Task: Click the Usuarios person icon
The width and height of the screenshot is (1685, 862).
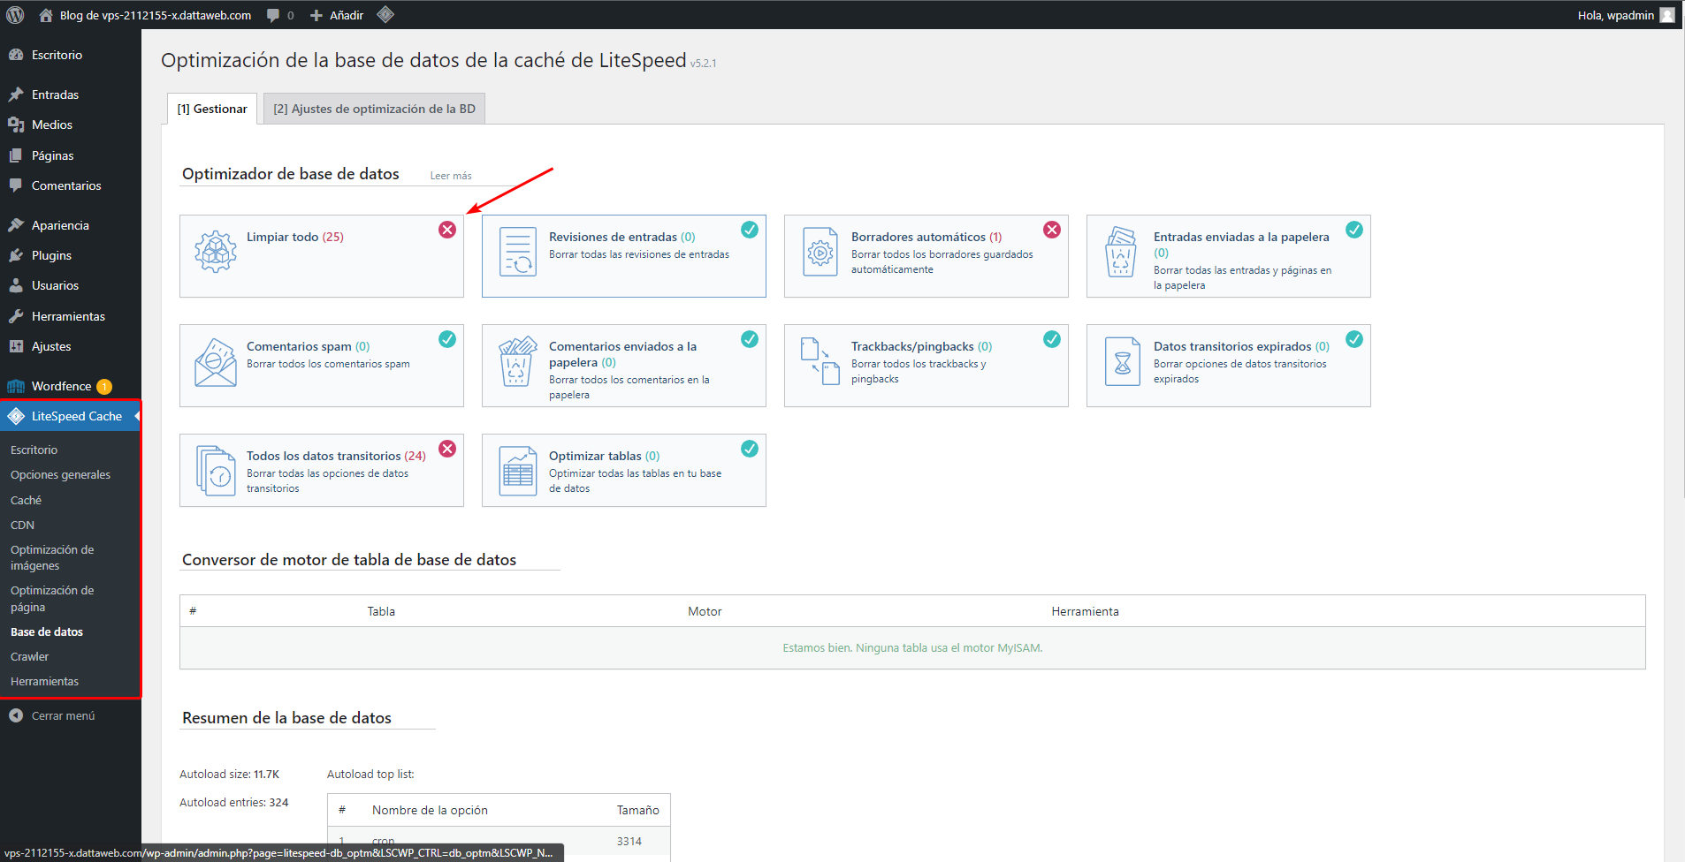Action: (x=16, y=285)
